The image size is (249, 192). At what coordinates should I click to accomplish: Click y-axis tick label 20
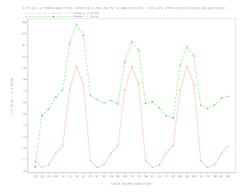pyautogui.click(x=24, y=56)
